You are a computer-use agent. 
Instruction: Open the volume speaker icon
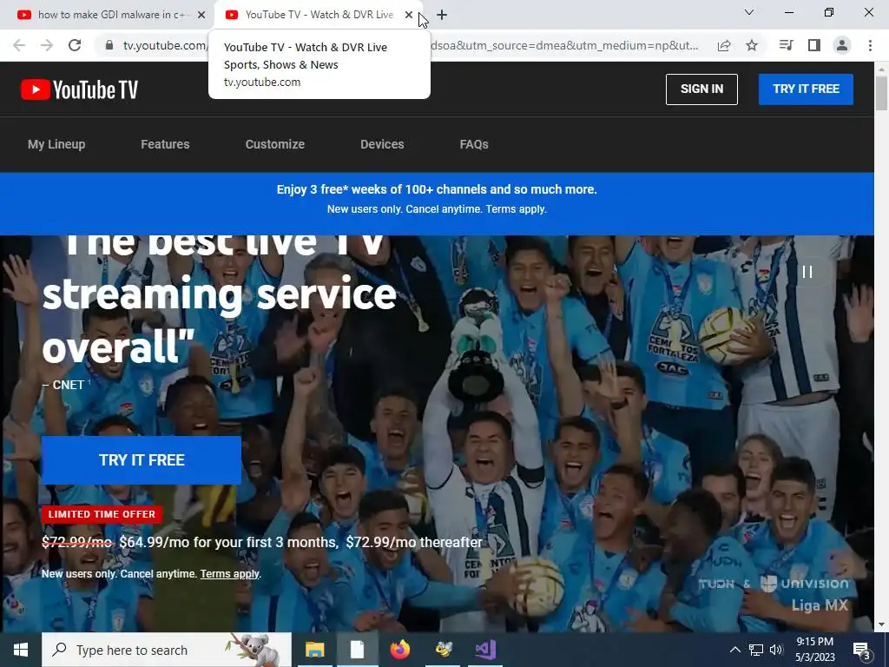(776, 650)
